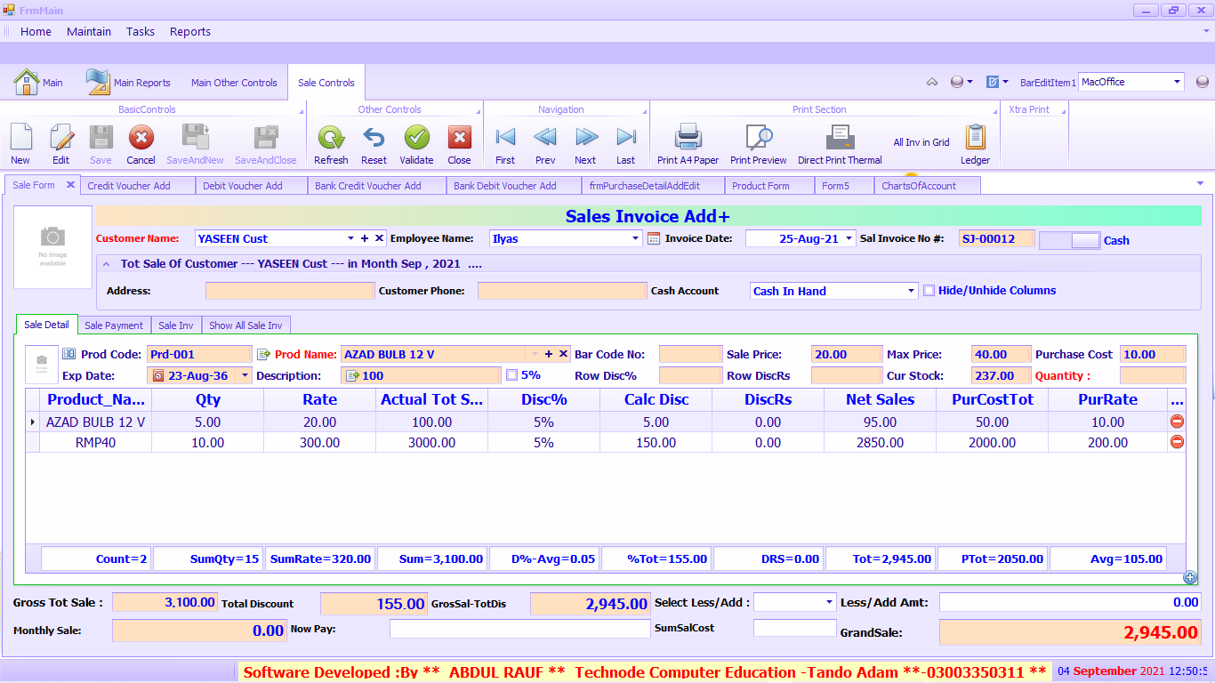
Task: Go to First record
Action: point(505,137)
